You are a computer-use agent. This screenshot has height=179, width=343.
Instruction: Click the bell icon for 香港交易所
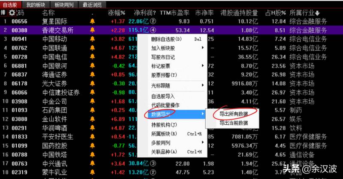click(92, 30)
